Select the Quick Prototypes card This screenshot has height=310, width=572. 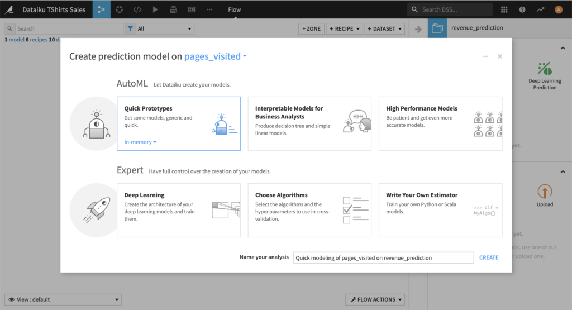179,123
